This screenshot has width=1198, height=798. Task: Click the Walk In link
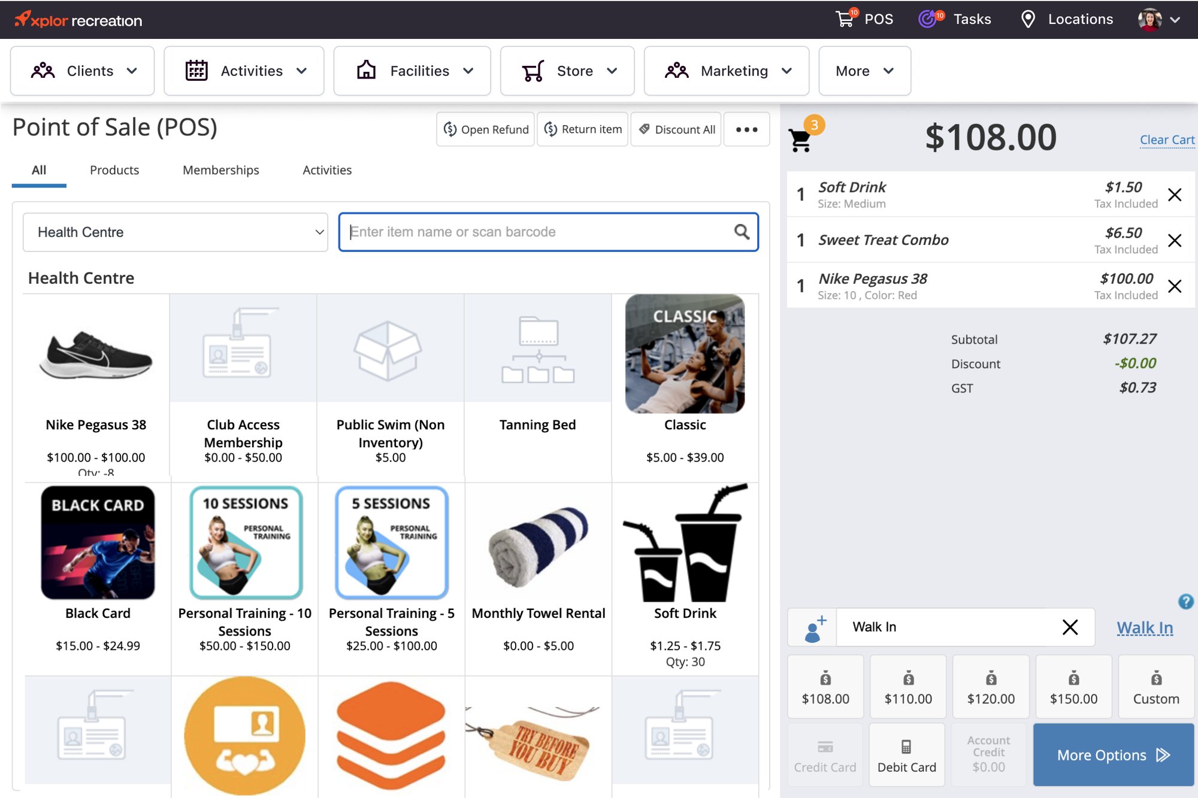1145,627
